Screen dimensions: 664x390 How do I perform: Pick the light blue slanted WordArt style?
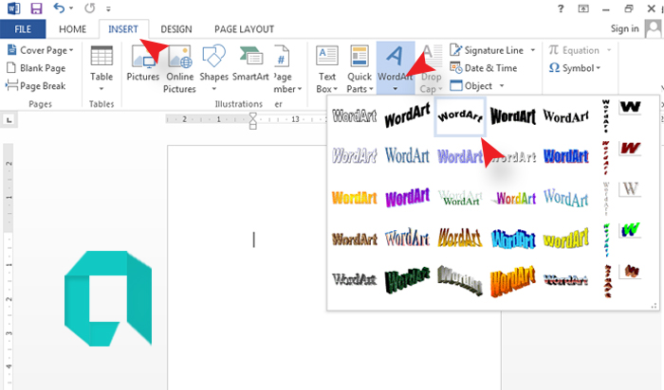565,198
